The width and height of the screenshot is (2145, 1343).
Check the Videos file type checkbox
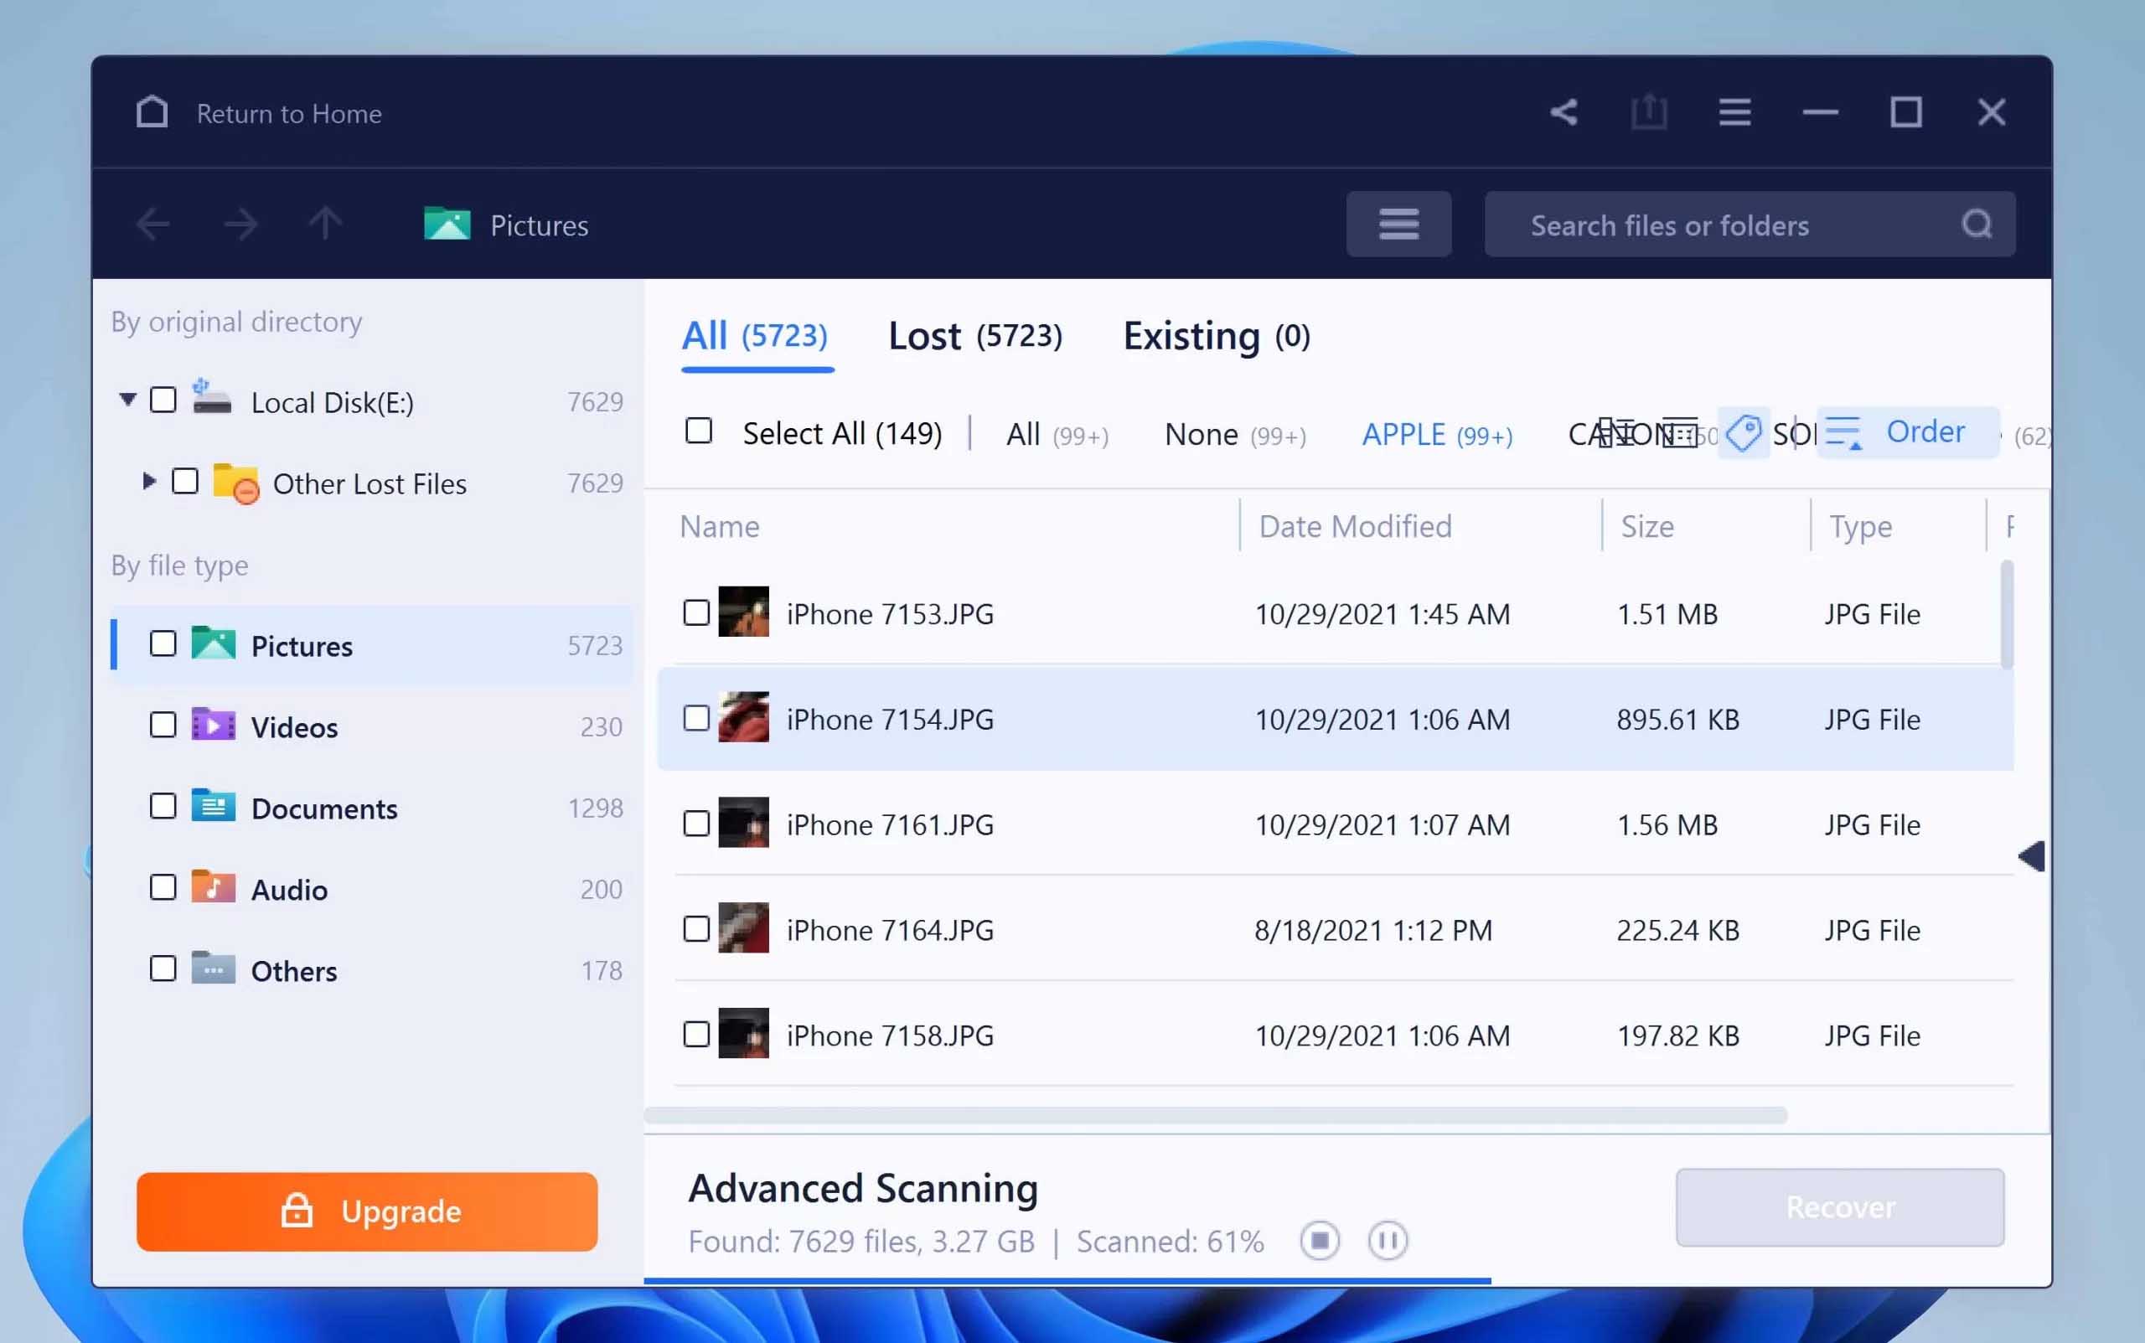[163, 725]
